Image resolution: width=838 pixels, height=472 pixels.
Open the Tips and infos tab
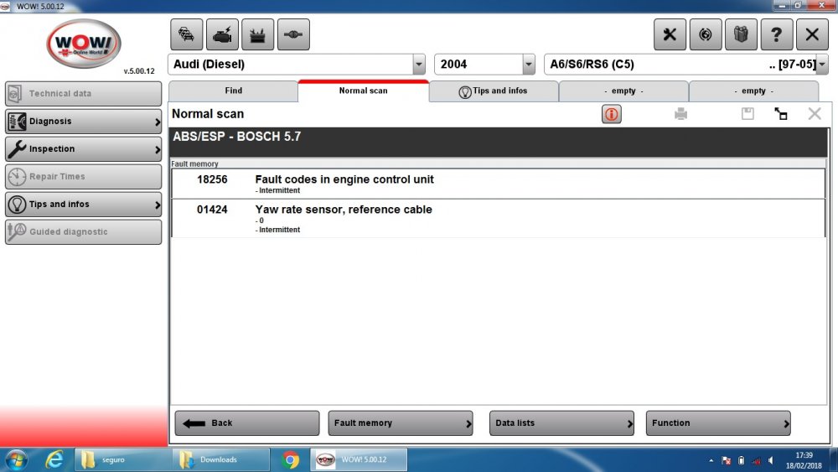(x=494, y=91)
